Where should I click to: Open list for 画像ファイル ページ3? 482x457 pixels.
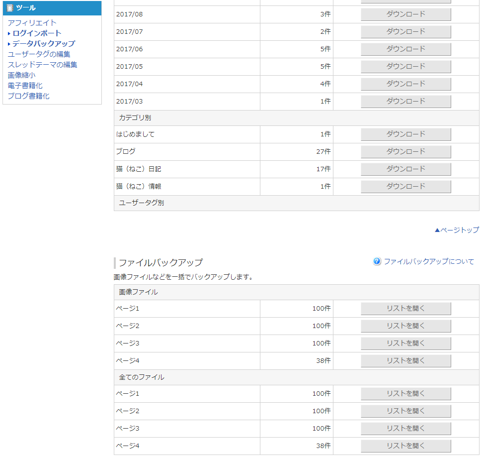click(406, 343)
